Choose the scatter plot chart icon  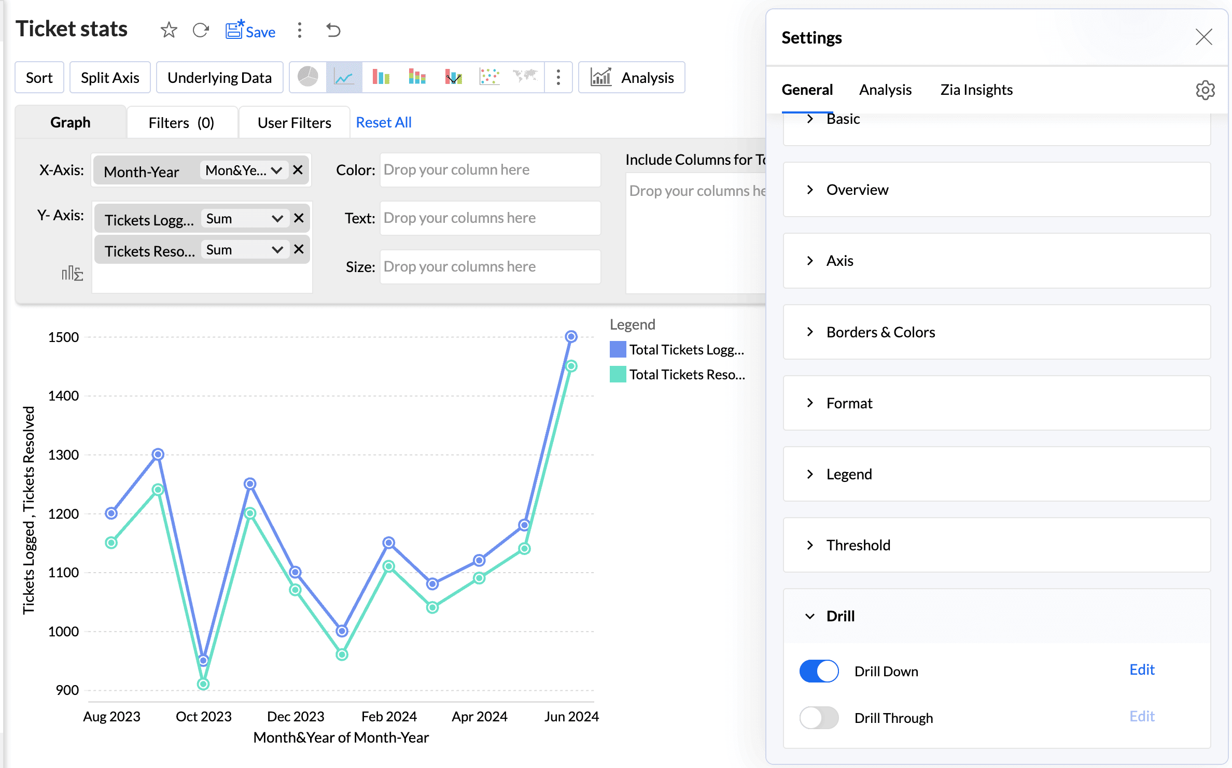489,77
